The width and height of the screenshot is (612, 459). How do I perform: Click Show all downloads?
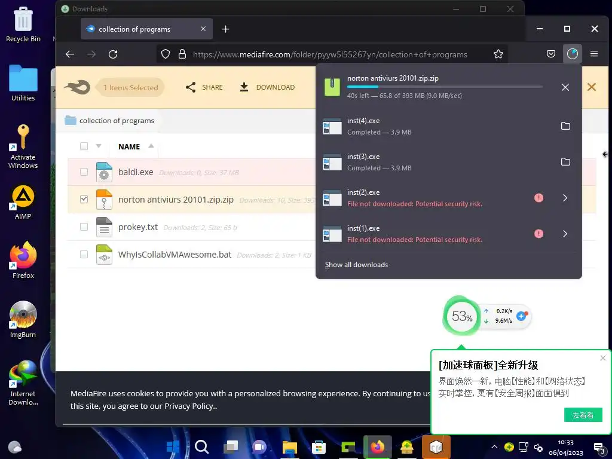click(356, 265)
